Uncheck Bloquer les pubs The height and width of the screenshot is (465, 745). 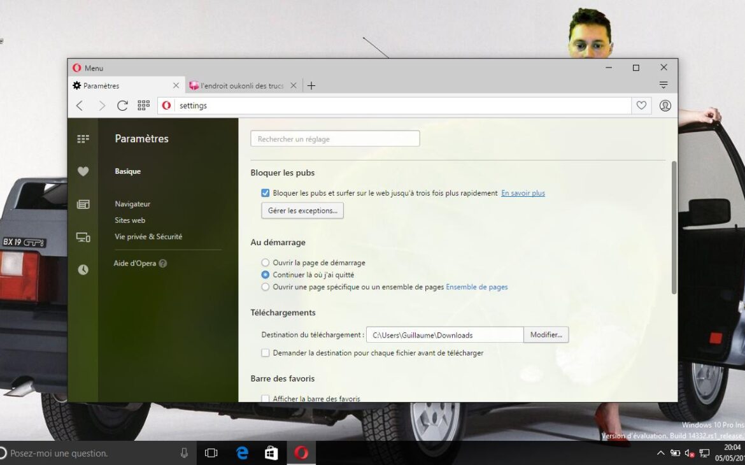pyautogui.click(x=265, y=192)
